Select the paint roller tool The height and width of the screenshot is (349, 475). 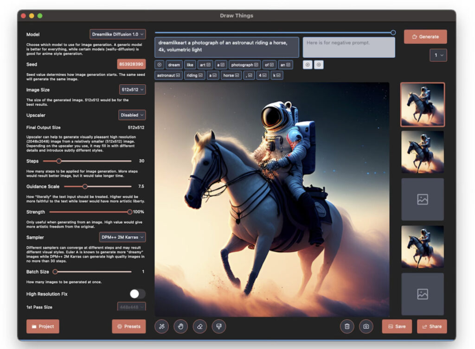[x=218, y=326]
